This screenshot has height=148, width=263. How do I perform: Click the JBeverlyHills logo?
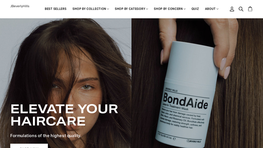point(20,6)
